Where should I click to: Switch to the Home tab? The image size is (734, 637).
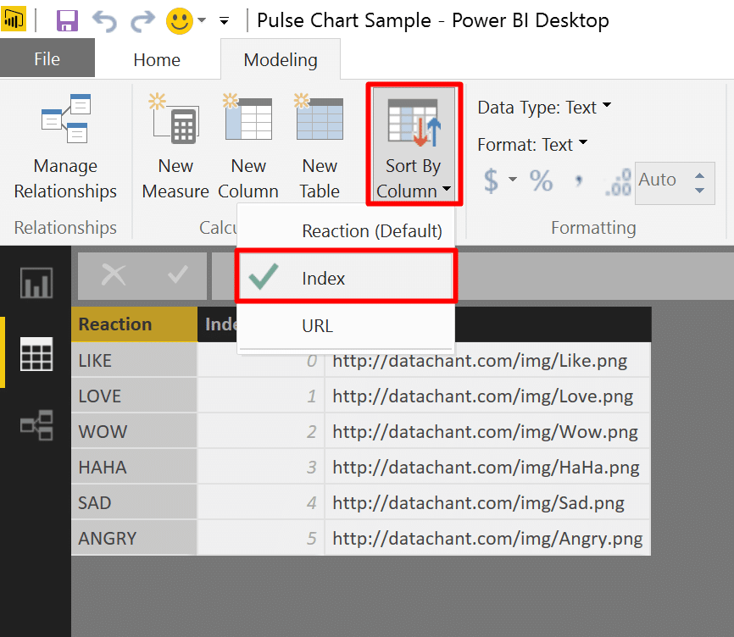[157, 60]
